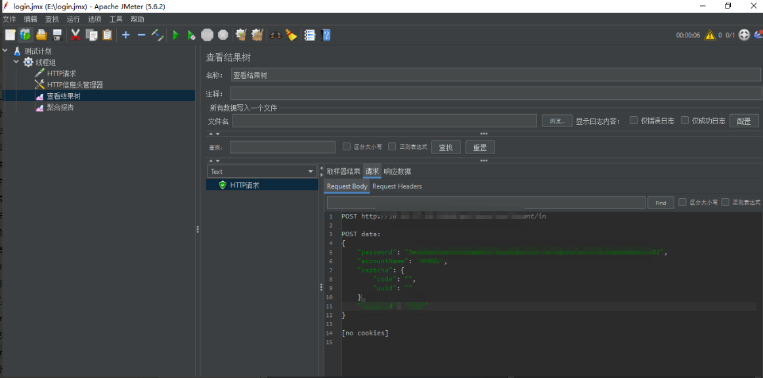Stop the test using the Stop toolbar icon
The height and width of the screenshot is (378, 763).
207,35
